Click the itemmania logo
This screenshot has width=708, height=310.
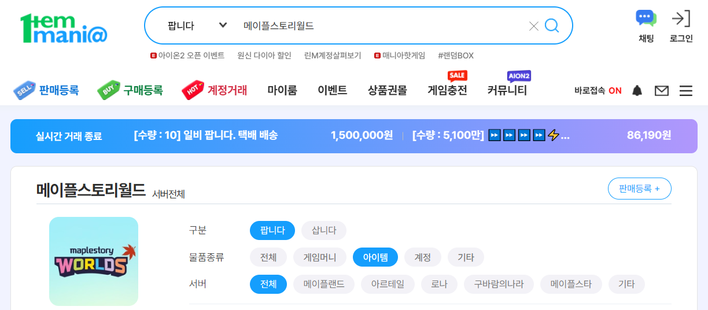64,28
